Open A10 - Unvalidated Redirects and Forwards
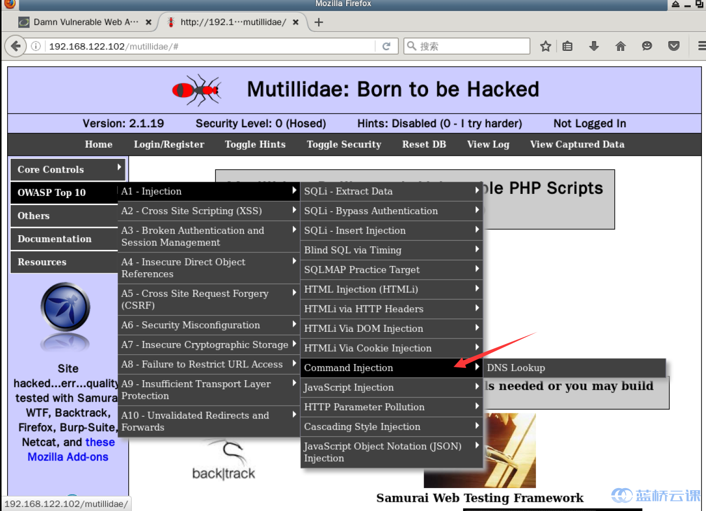This screenshot has height=511, width=706. point(209,421)
